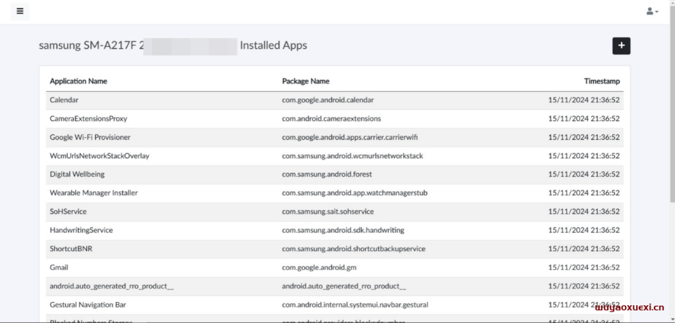Click package com.samsung.android.shortcutbackupservice

(354, 249)
